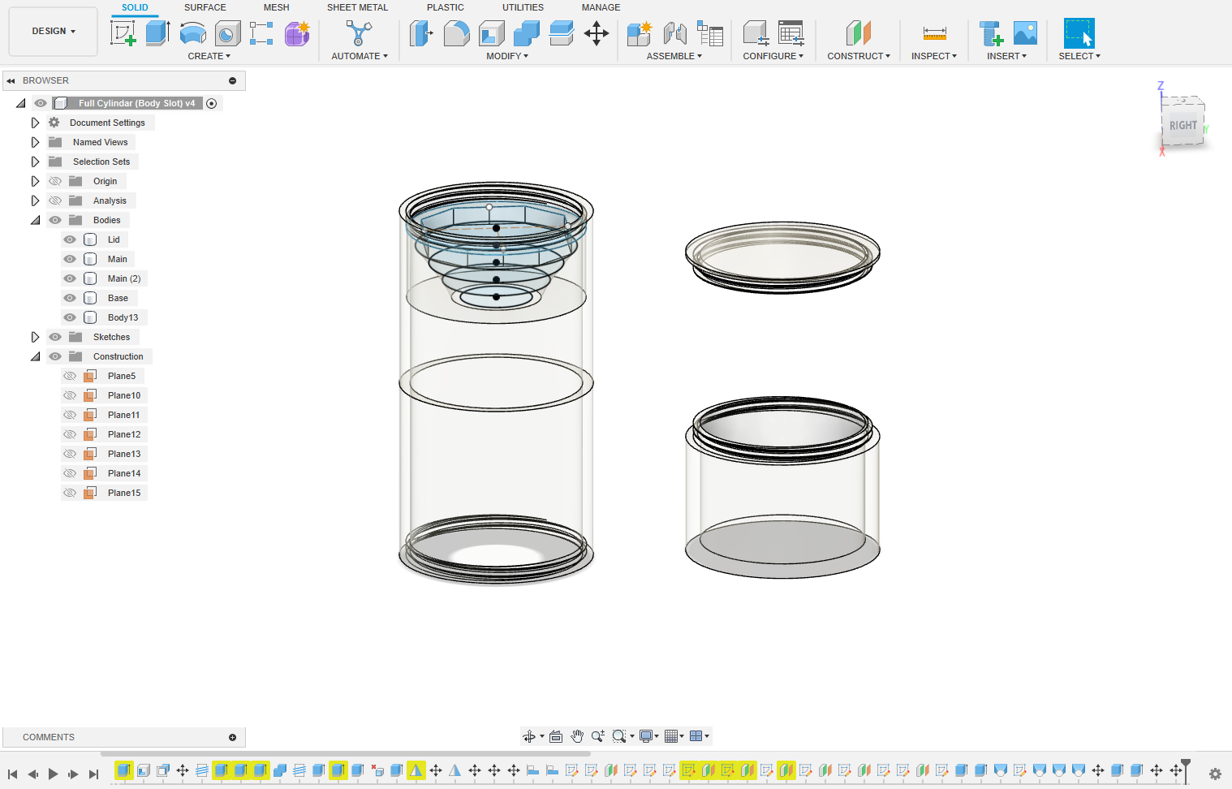Open the Display Settings dropdown
Screen dimensions: 1232x789
pyautogui.click(x=648, y=736)
